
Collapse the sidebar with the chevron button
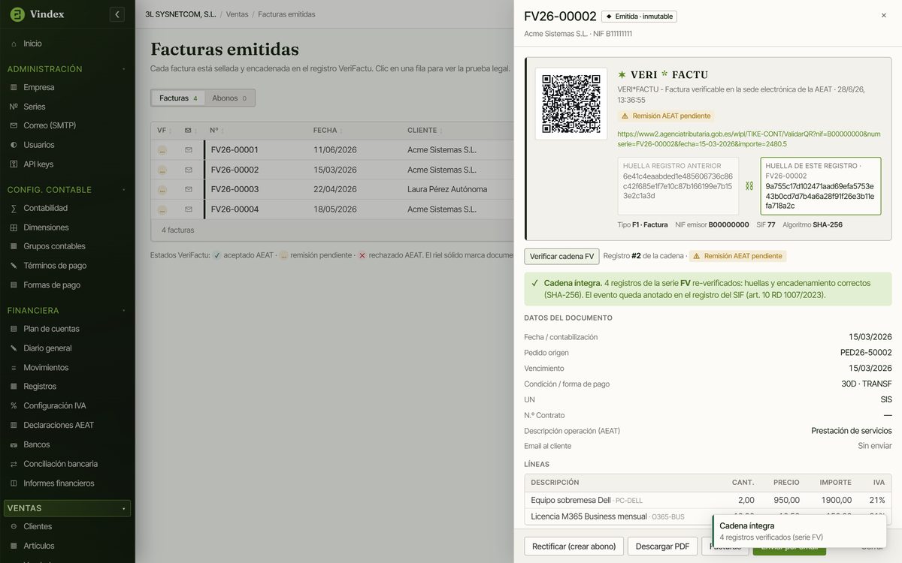[x=117, y=14]
